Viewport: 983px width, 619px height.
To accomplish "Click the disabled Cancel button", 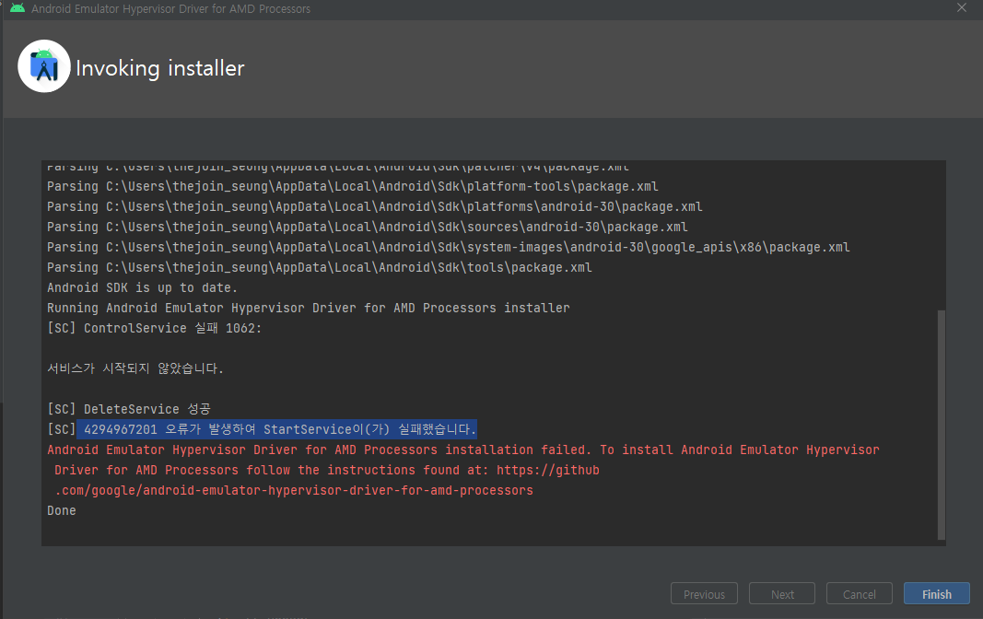I will point(859,593).
